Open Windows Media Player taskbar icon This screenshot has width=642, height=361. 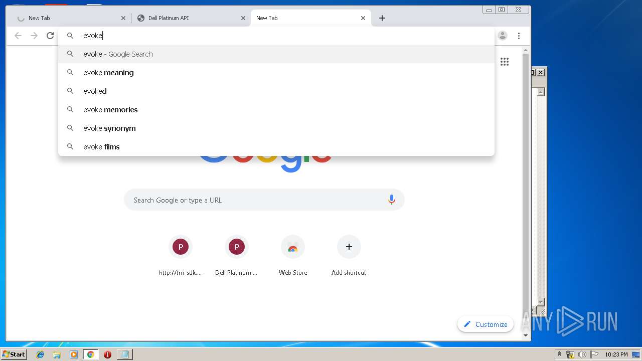[74, 354]
